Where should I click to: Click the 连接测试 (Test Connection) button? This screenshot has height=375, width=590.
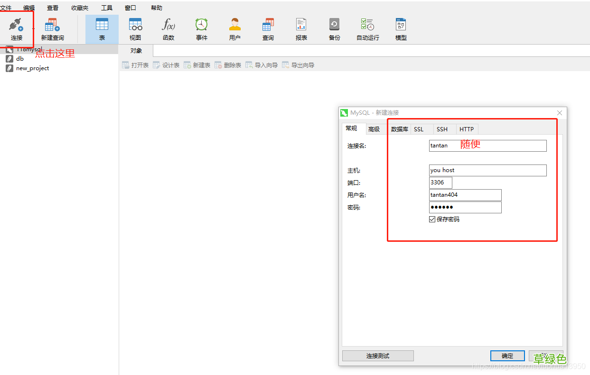[x=377, y=356]
